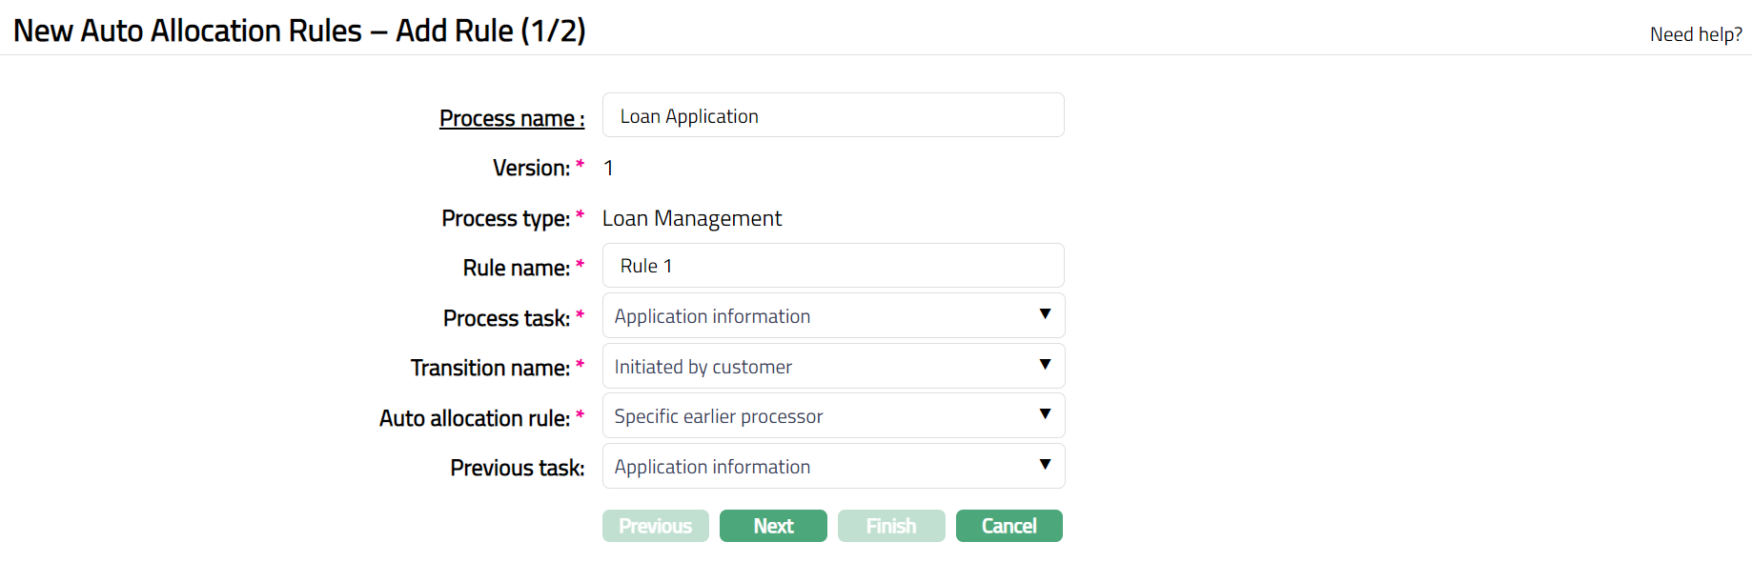Screen dimensions: 1752x562
Task: Open the Previous task dropdown arrow
Action: 1046,466
